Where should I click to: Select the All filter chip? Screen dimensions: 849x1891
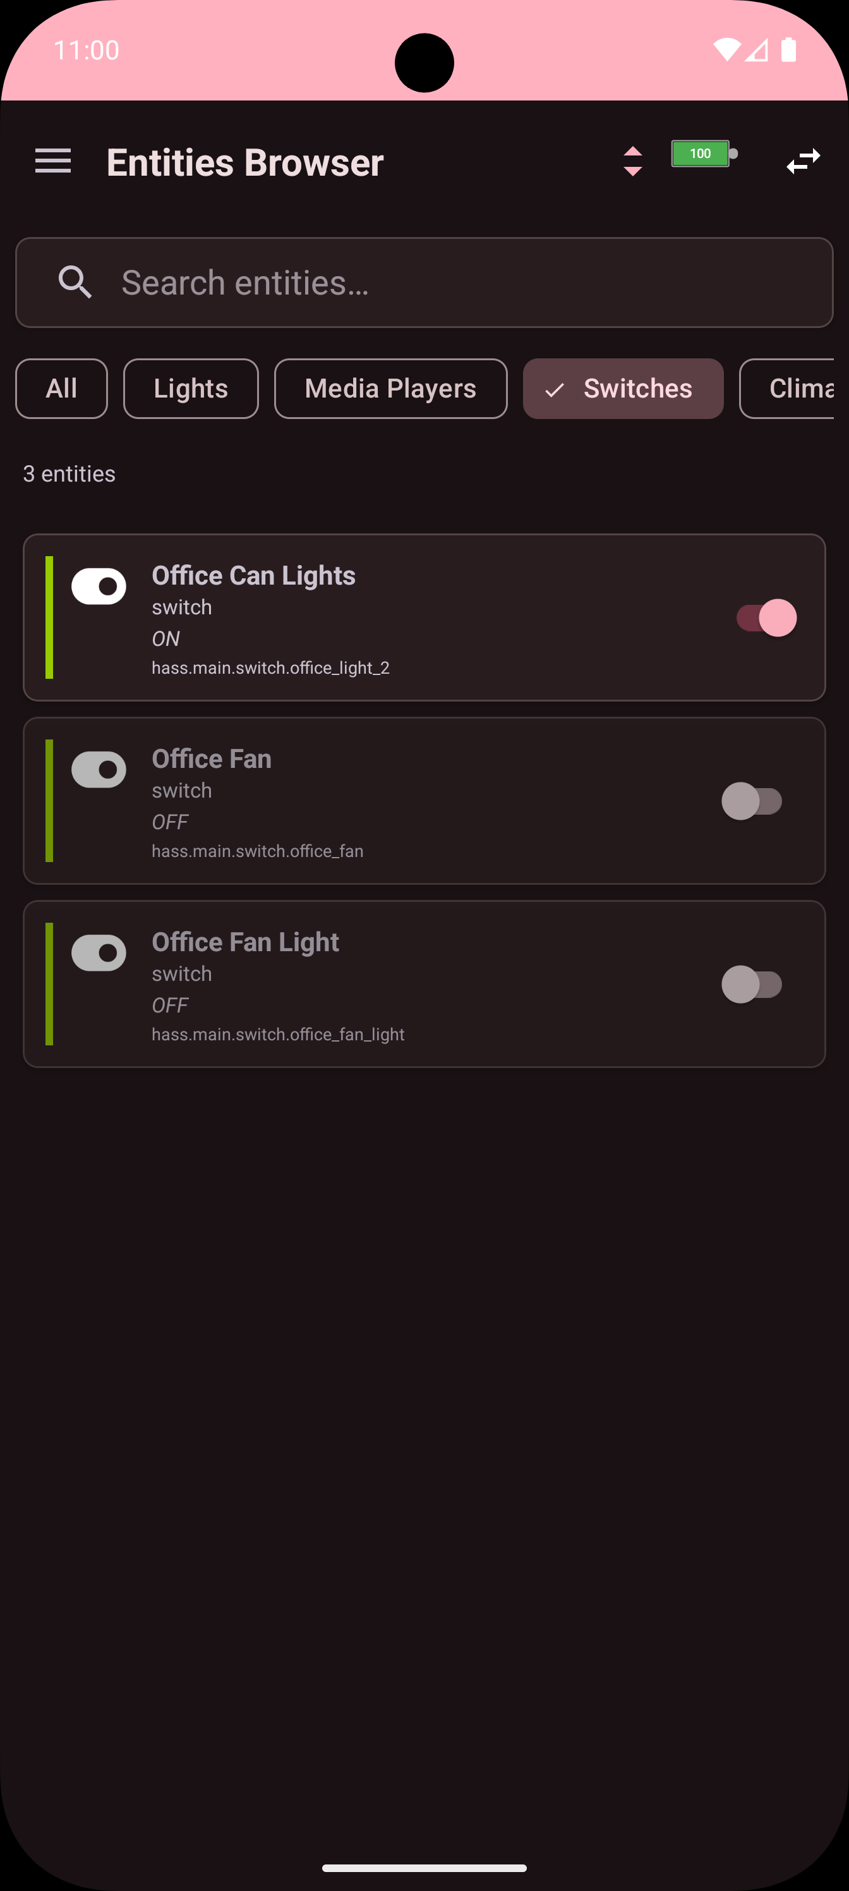point(62,388)
